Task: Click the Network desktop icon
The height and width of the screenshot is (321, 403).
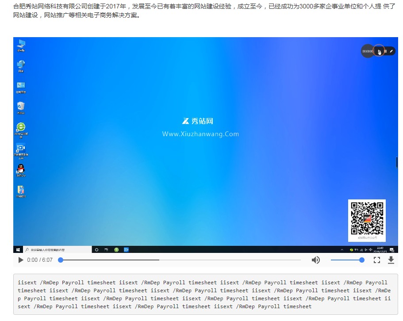Action: 21,65
